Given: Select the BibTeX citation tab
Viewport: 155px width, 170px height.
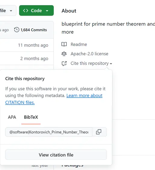Looking at the screenshot, I should (x=31, y=117).
